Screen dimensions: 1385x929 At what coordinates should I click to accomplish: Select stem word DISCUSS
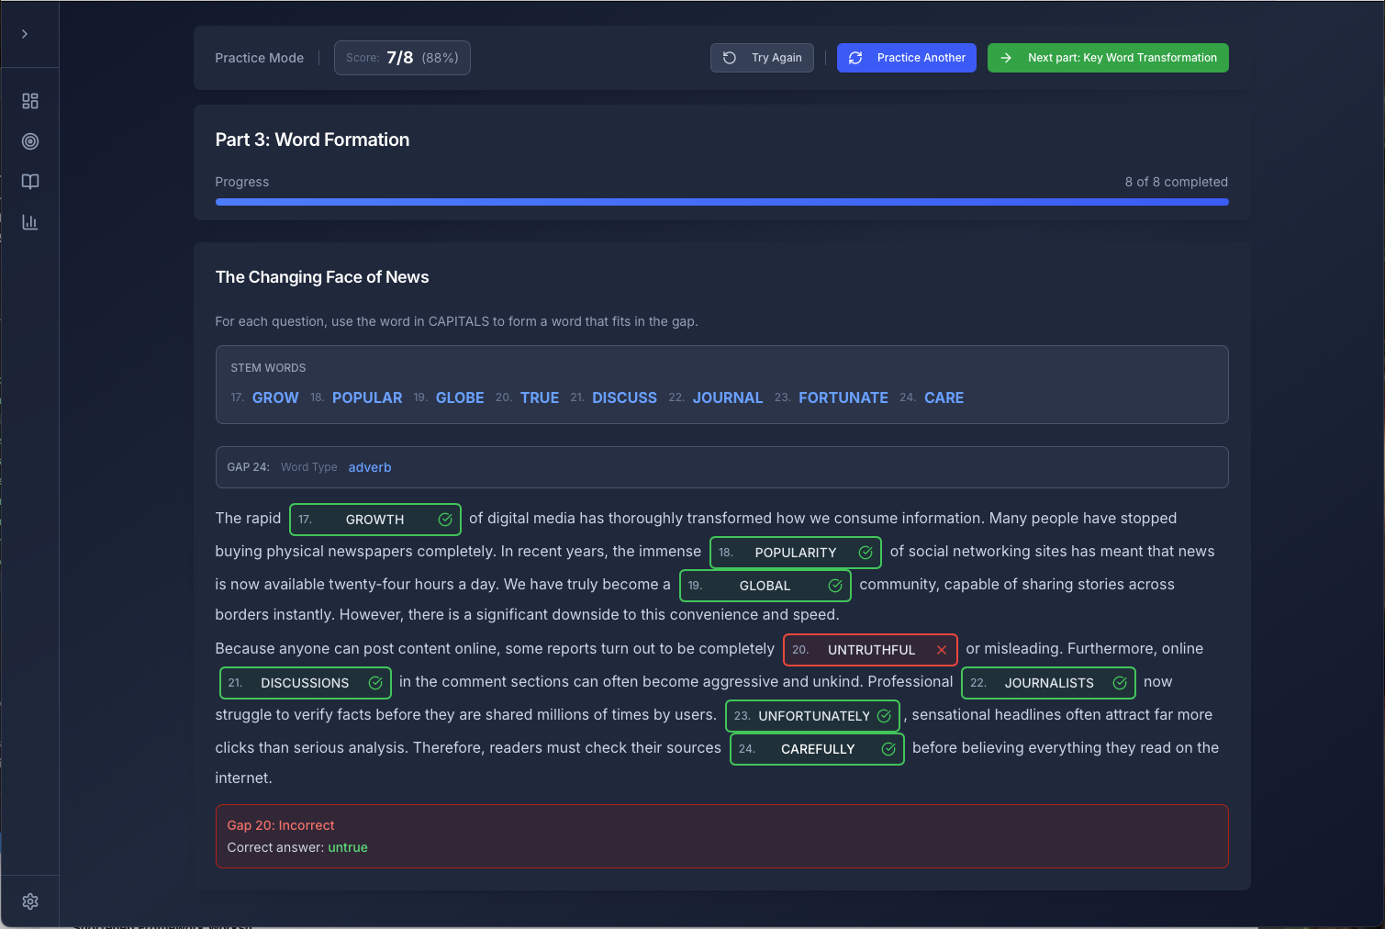point(625,397)
